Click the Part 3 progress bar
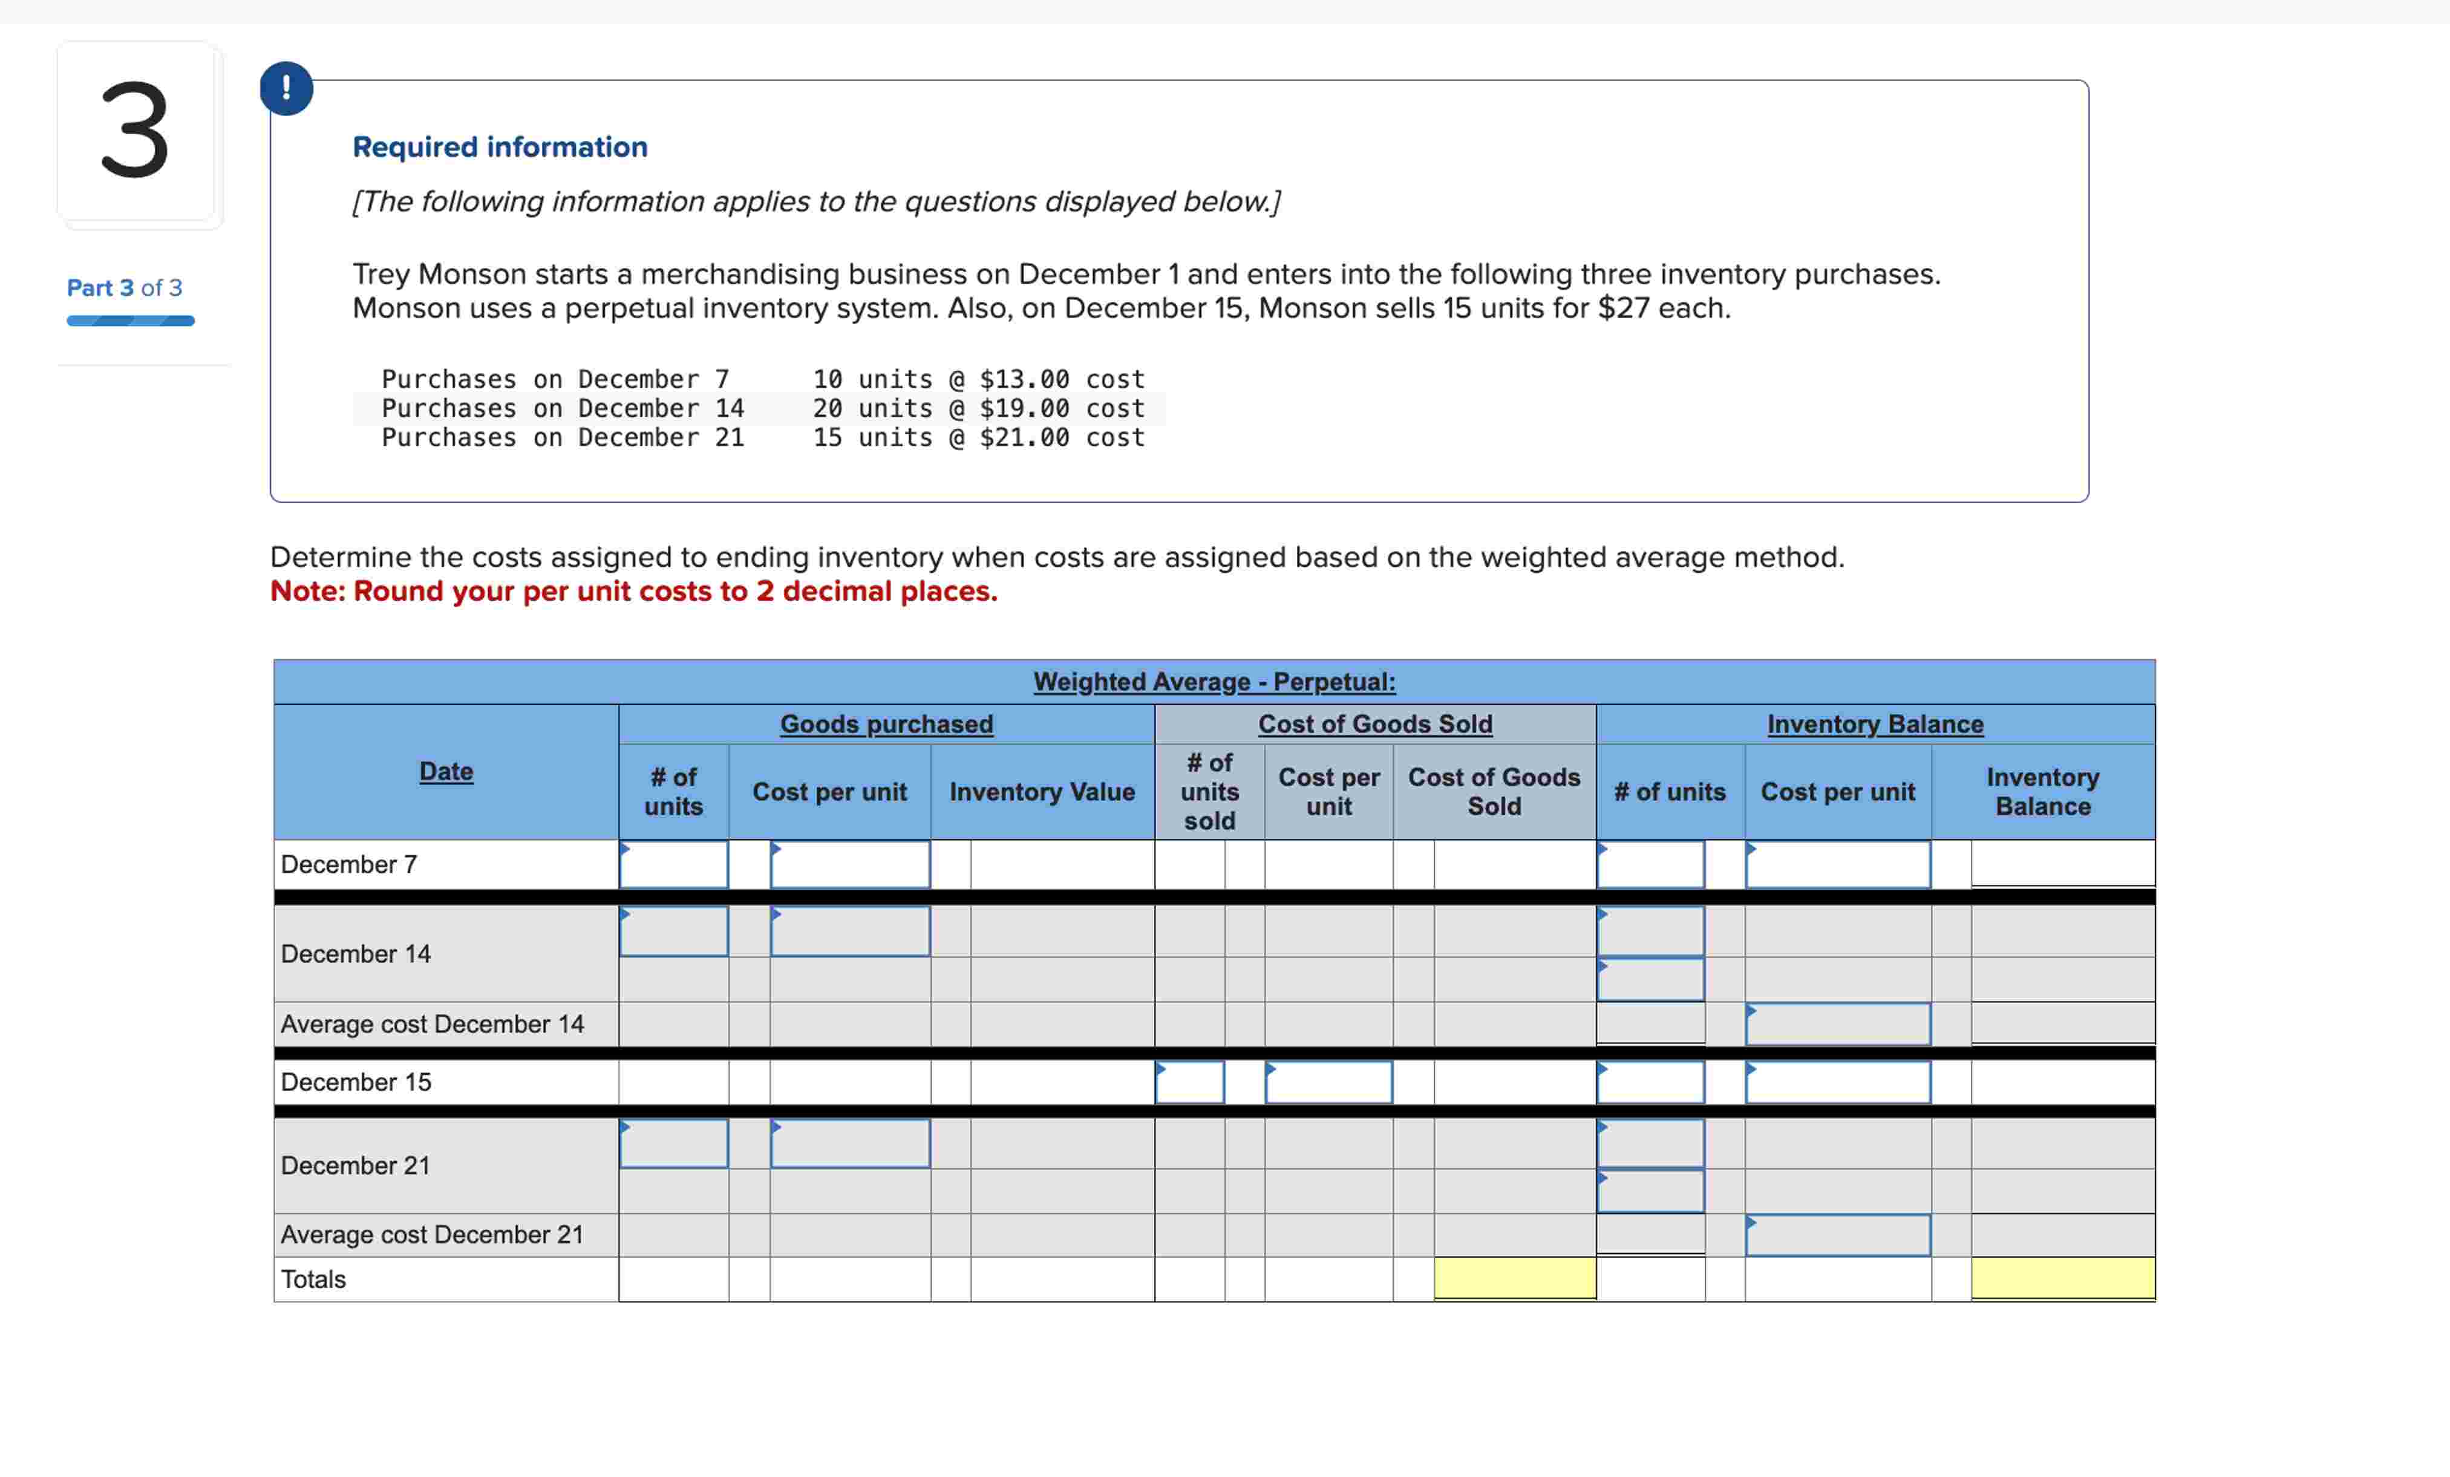The image size is (2450, 1477). (130, 321)
